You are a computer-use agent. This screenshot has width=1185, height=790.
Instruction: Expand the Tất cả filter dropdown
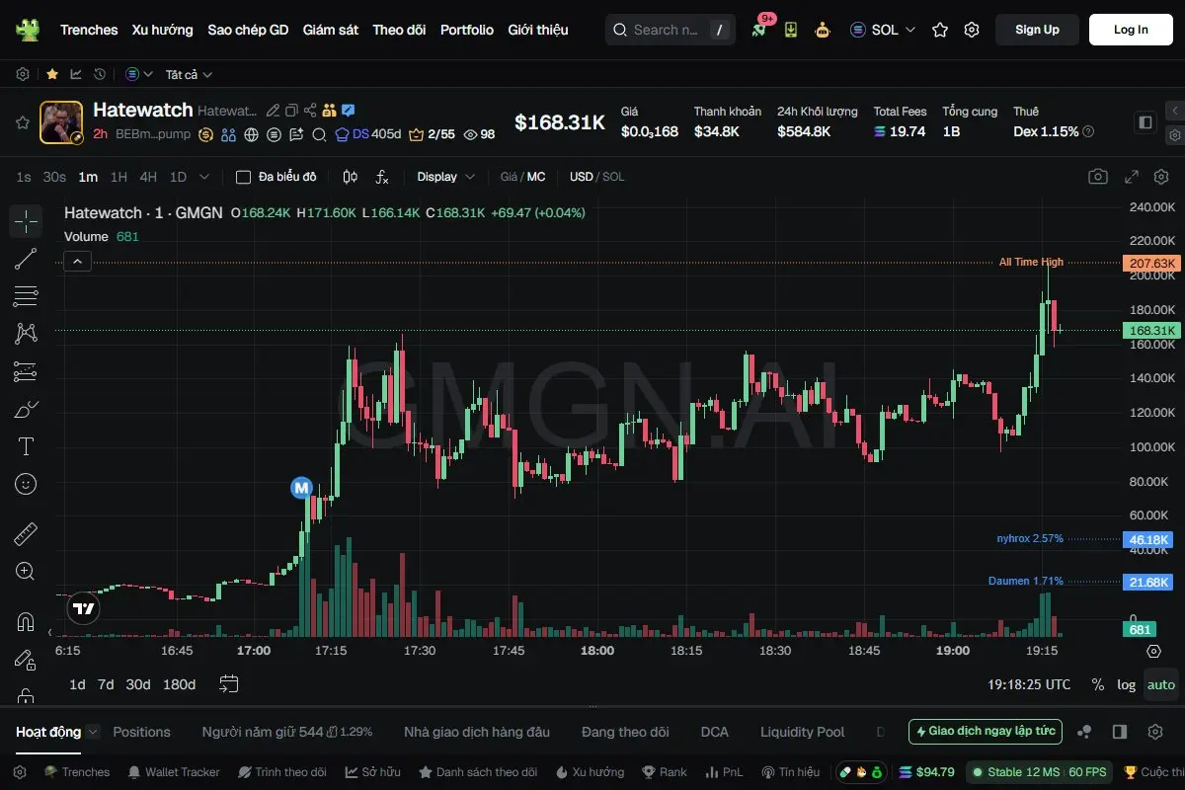tap(189, 74)
